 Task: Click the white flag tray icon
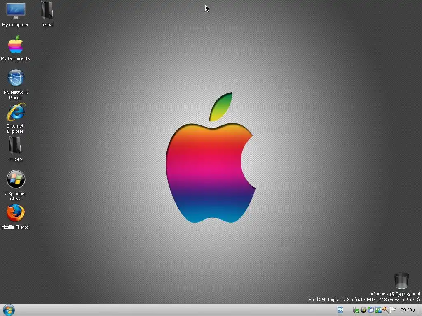tap(393, 310)
